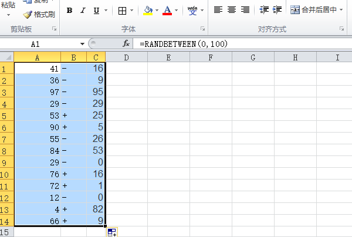Click cell C5 containing 25

click(96, 115)
